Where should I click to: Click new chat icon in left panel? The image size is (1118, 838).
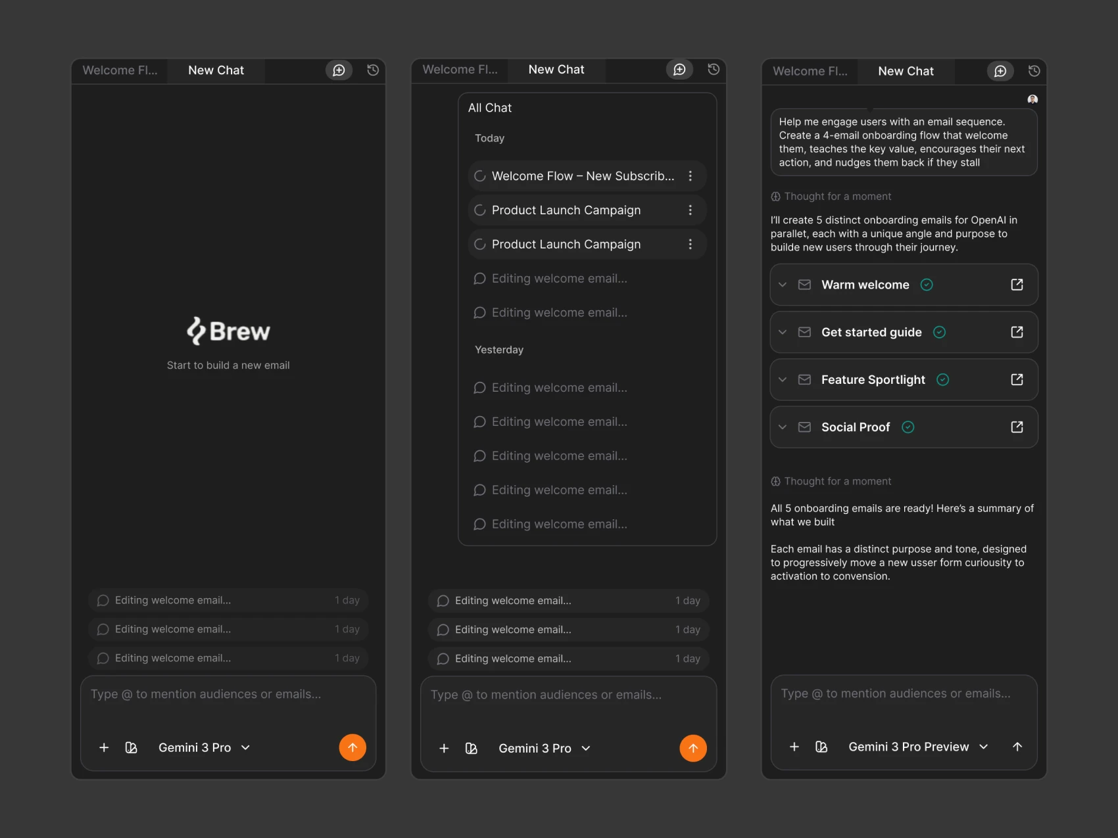pyautogui.click(x=339, y=70)
